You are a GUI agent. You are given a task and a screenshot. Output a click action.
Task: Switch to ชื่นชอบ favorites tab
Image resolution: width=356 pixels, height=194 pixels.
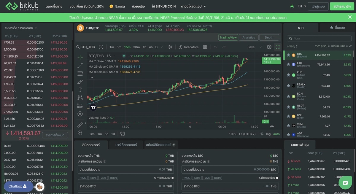click(337, 28)
